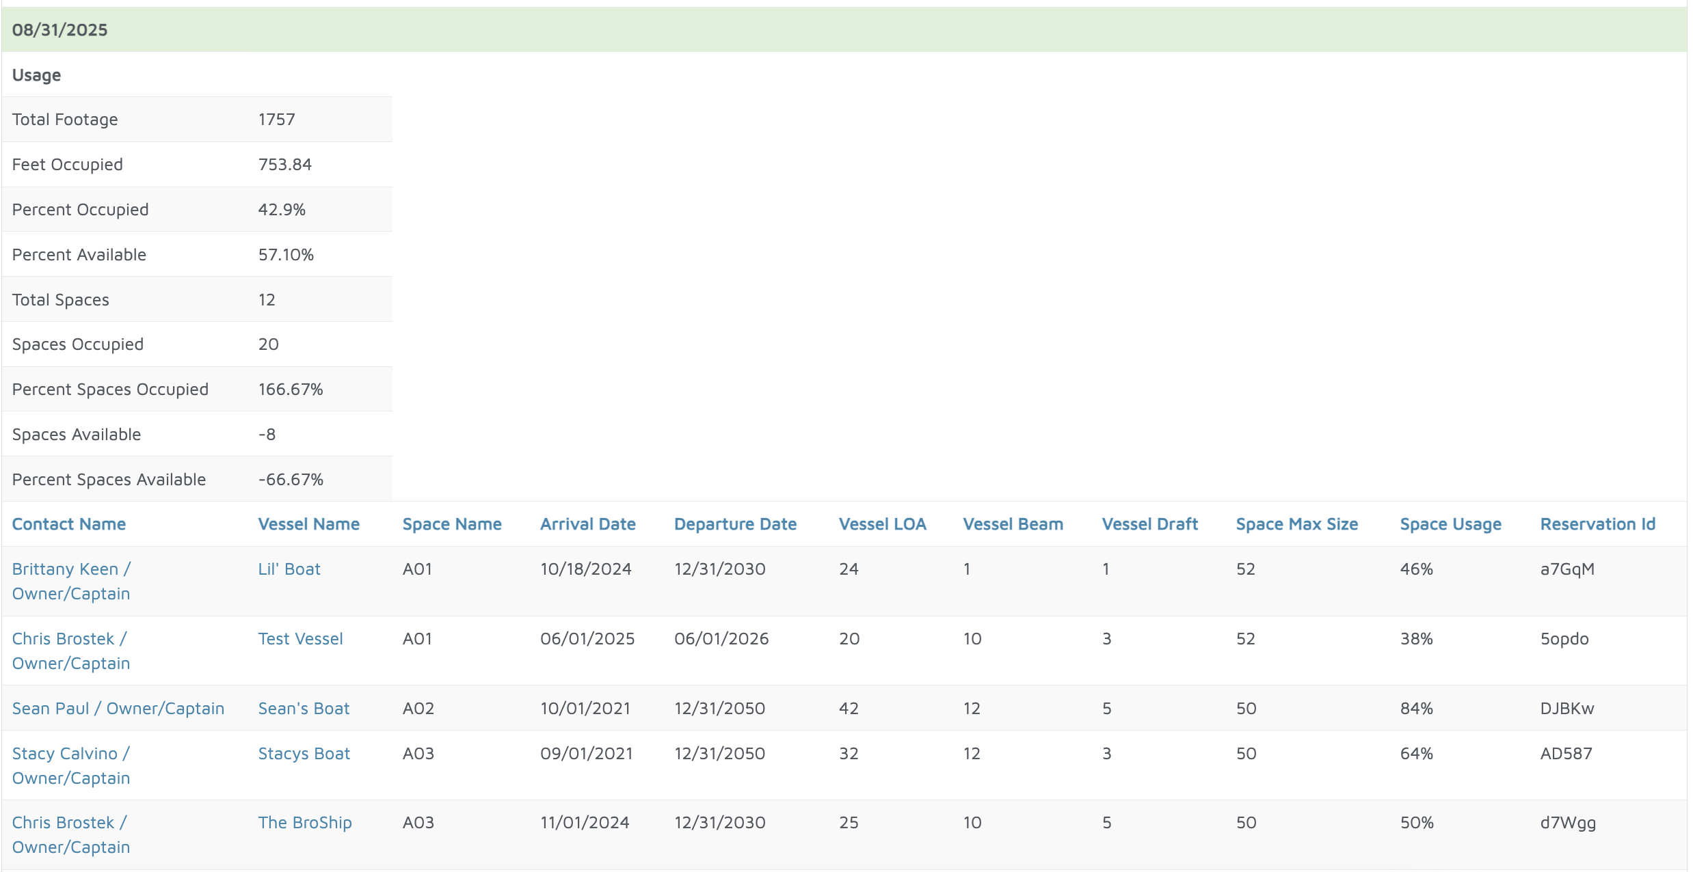Open Lil' Boat vessel link
Screen dimensions: 1693x872
click(289, 569)
